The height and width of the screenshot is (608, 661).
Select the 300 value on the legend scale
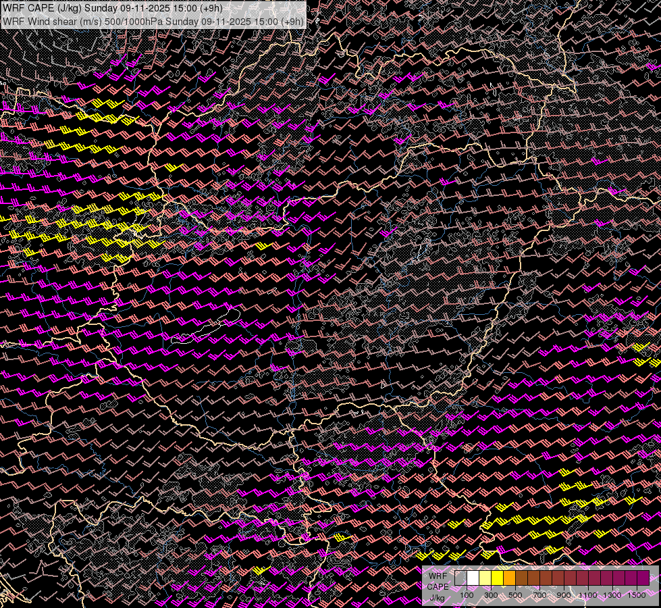pyautogui.click(x=491, y=595)
